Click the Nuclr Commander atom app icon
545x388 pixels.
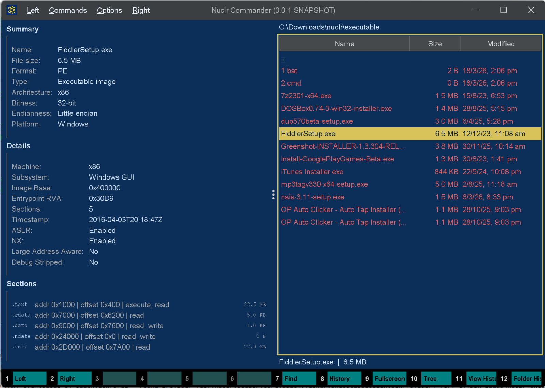12,10
